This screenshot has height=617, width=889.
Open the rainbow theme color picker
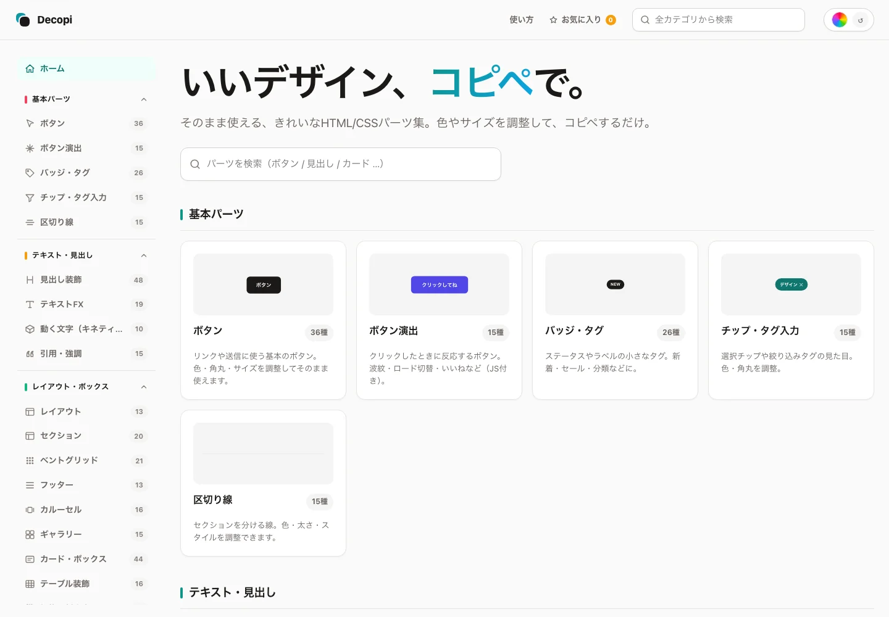[x=840, y=20]
